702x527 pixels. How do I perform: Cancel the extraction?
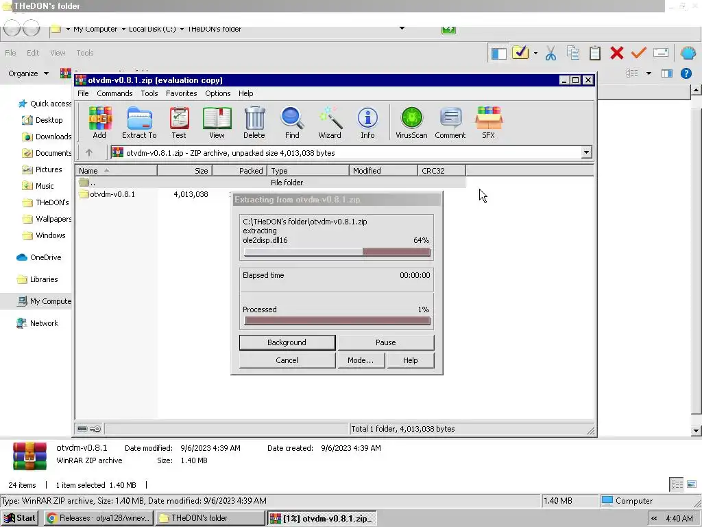[287, 360]
